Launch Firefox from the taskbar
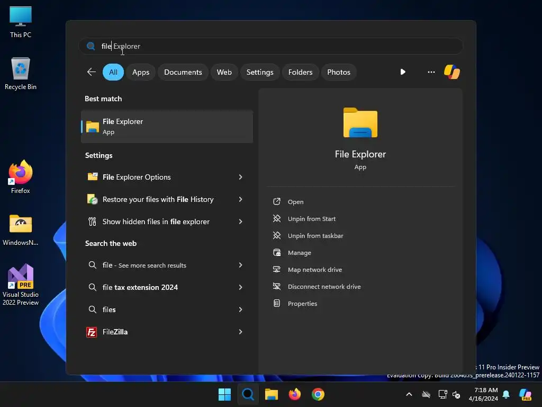 pyautogui.click(x=294, y=394)
